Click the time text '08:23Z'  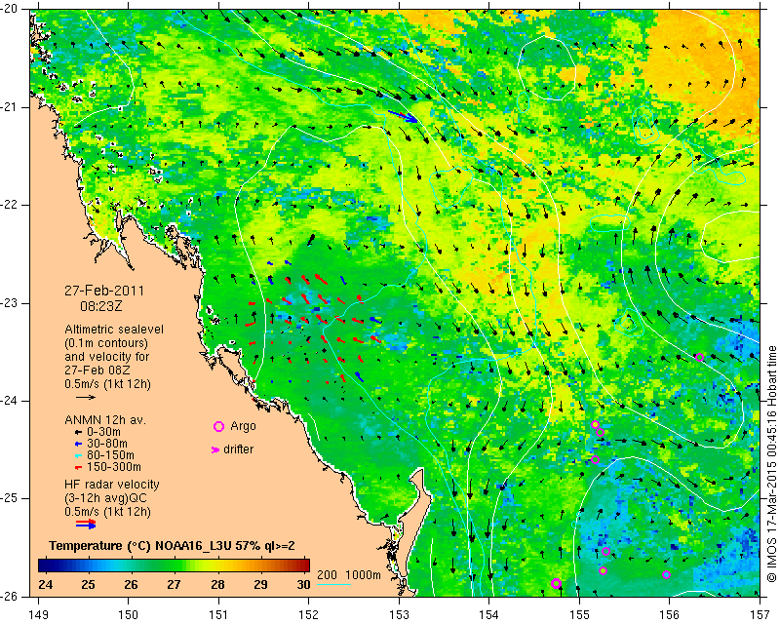pyautogui.click(x=101, y=306)
